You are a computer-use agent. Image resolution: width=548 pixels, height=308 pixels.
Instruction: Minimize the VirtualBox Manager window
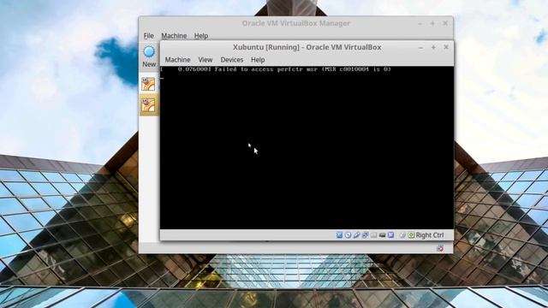[x=420, y=23]
